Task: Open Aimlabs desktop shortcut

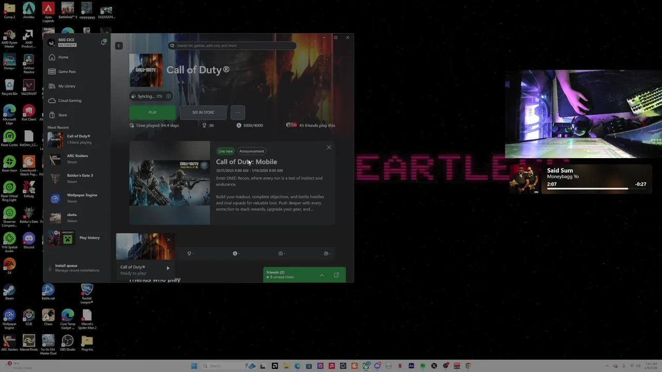Action: 28,10
